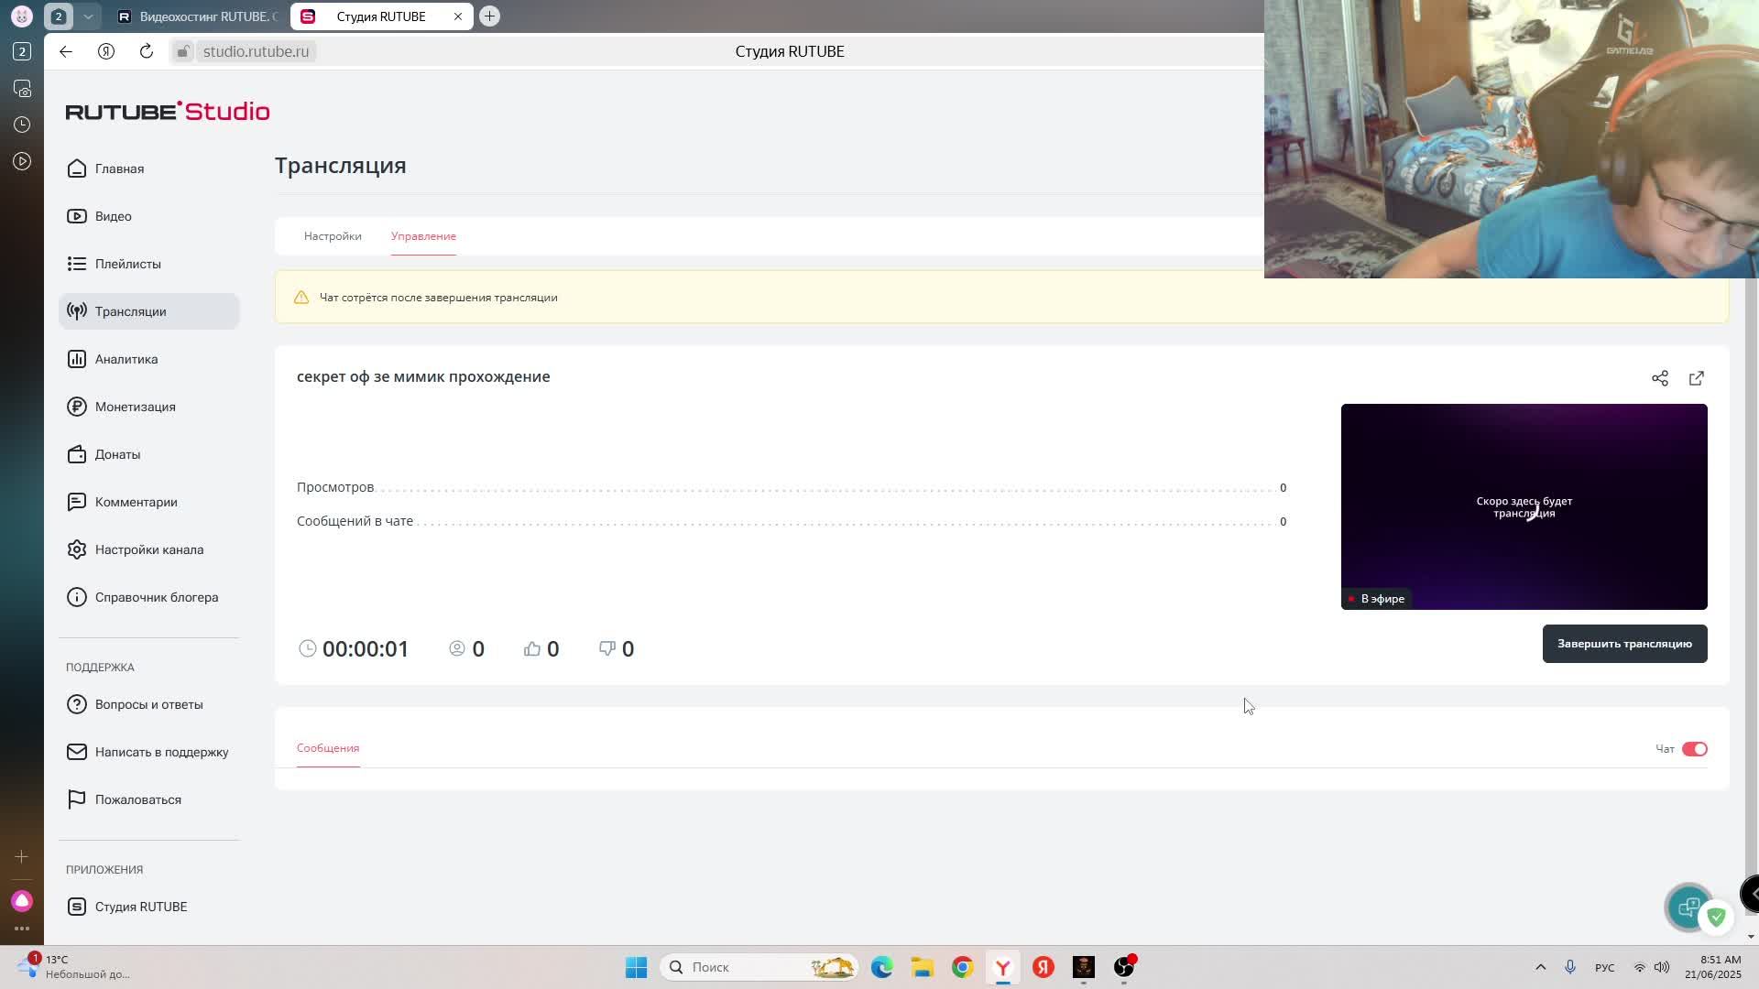Click the stream preview player thumbnail
The image size is (1759, 989).
coord(1524,506)
